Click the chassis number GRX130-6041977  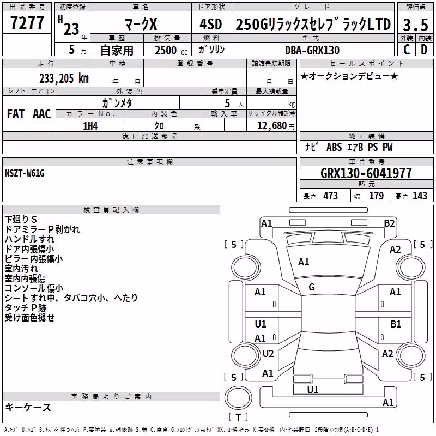366,173
